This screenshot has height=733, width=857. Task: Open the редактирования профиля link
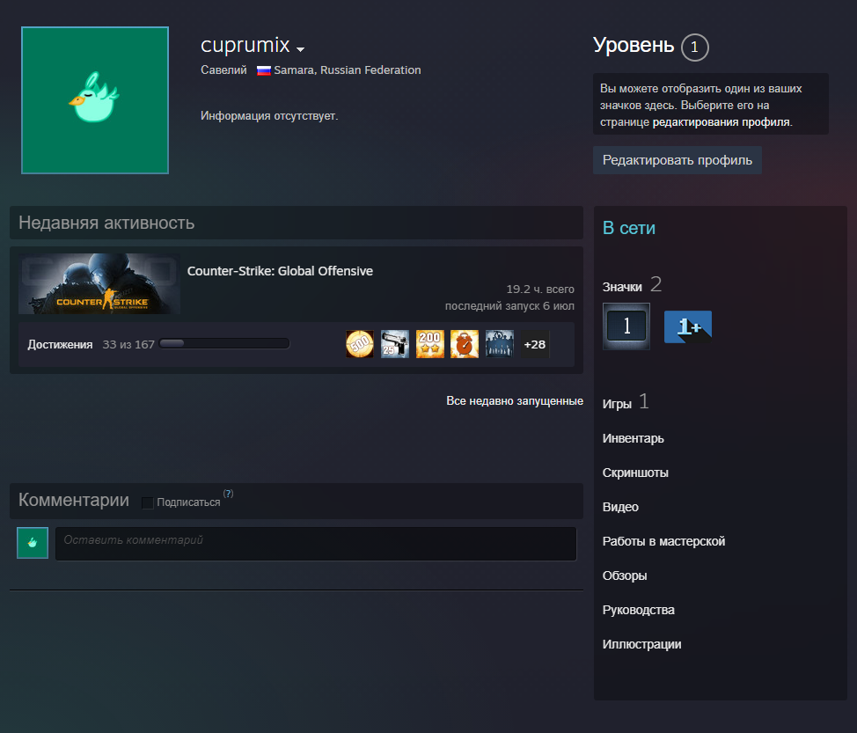[721, 122]
